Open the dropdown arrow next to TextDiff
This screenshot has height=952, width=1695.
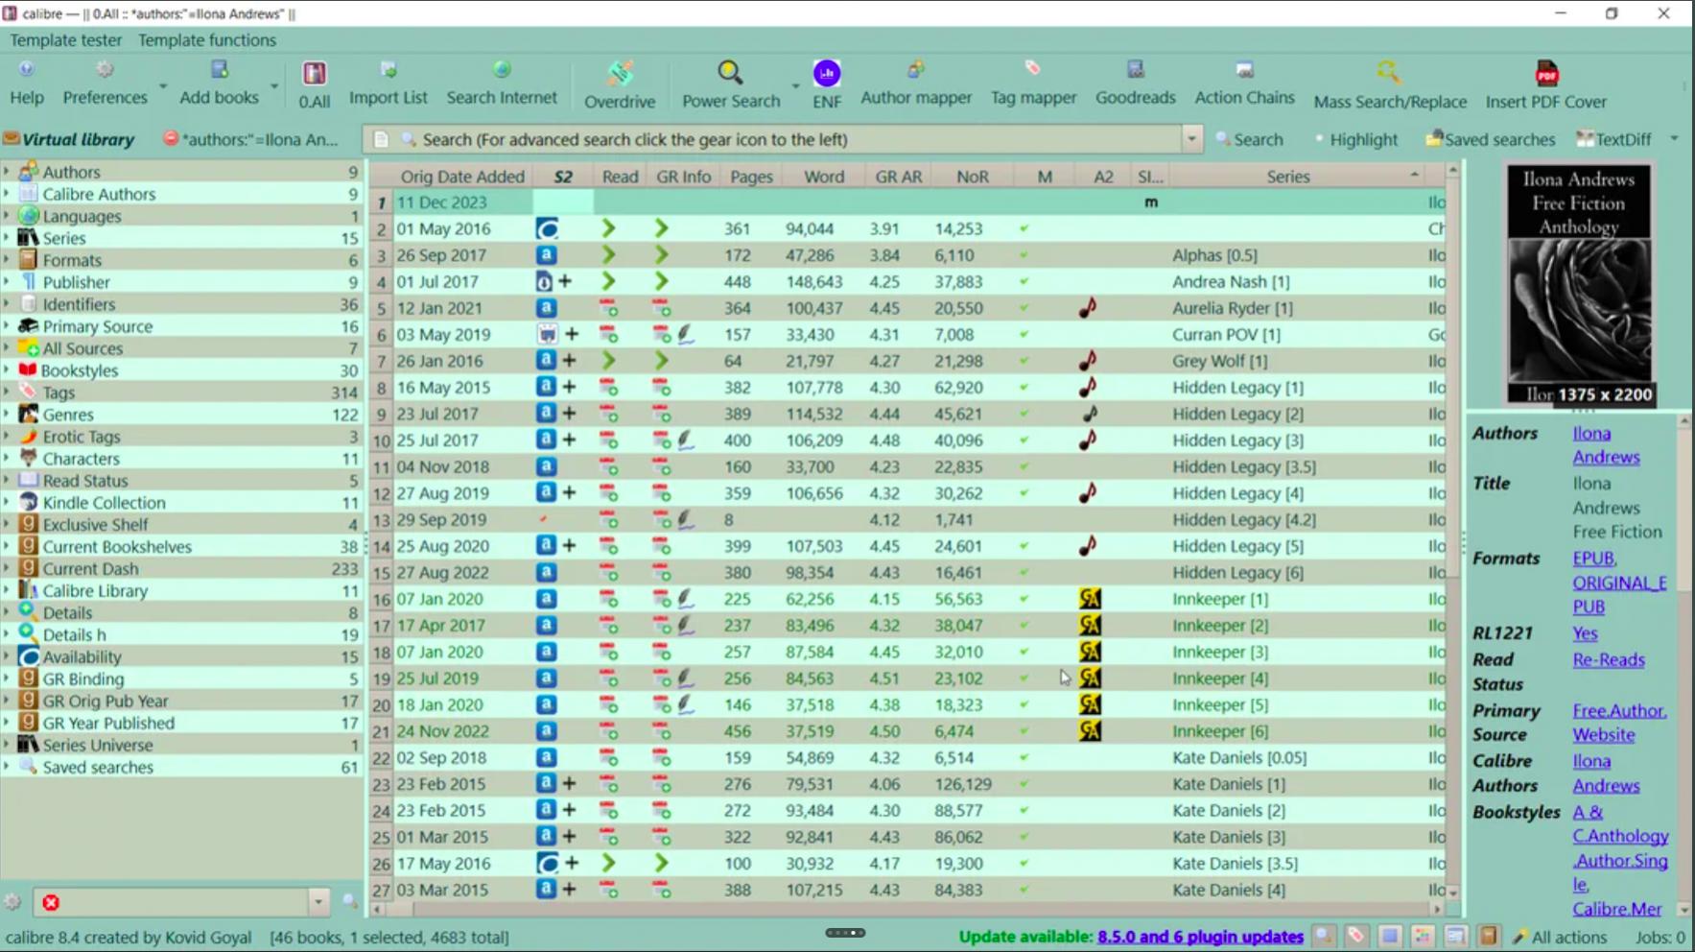coord(1674,139)
